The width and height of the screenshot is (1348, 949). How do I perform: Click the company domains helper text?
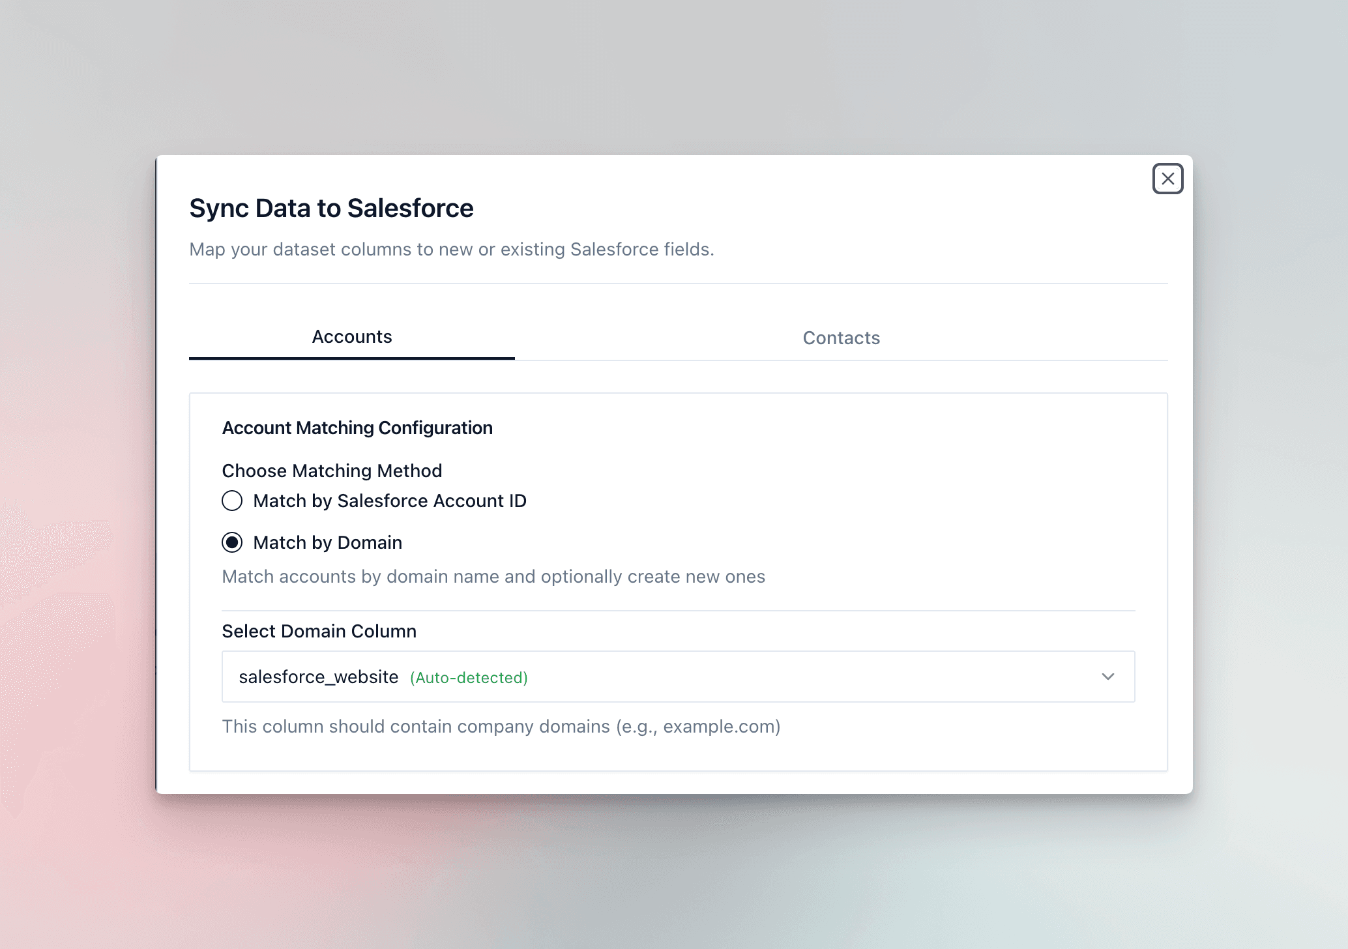point(501,726)
